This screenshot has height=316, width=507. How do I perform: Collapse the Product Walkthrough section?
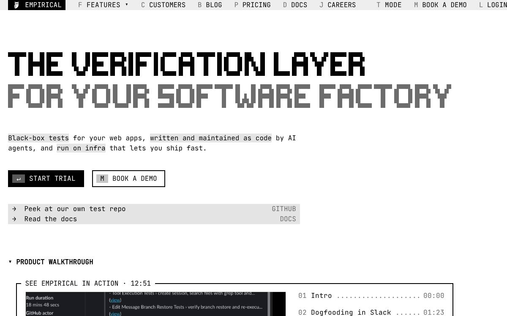[51, 262]
